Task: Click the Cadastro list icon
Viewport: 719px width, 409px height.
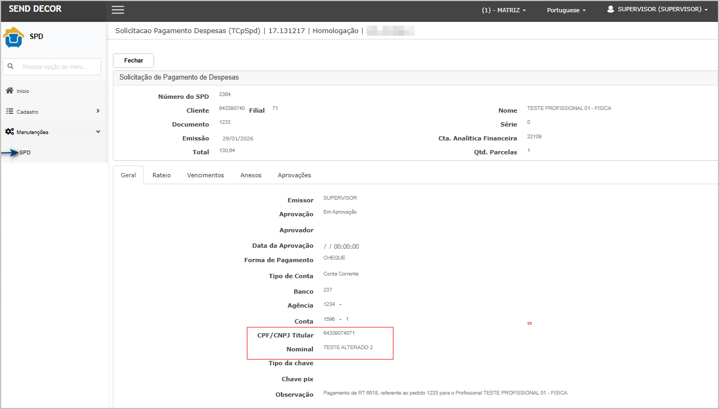Action: pyautogui.click(x=10, y=112)
